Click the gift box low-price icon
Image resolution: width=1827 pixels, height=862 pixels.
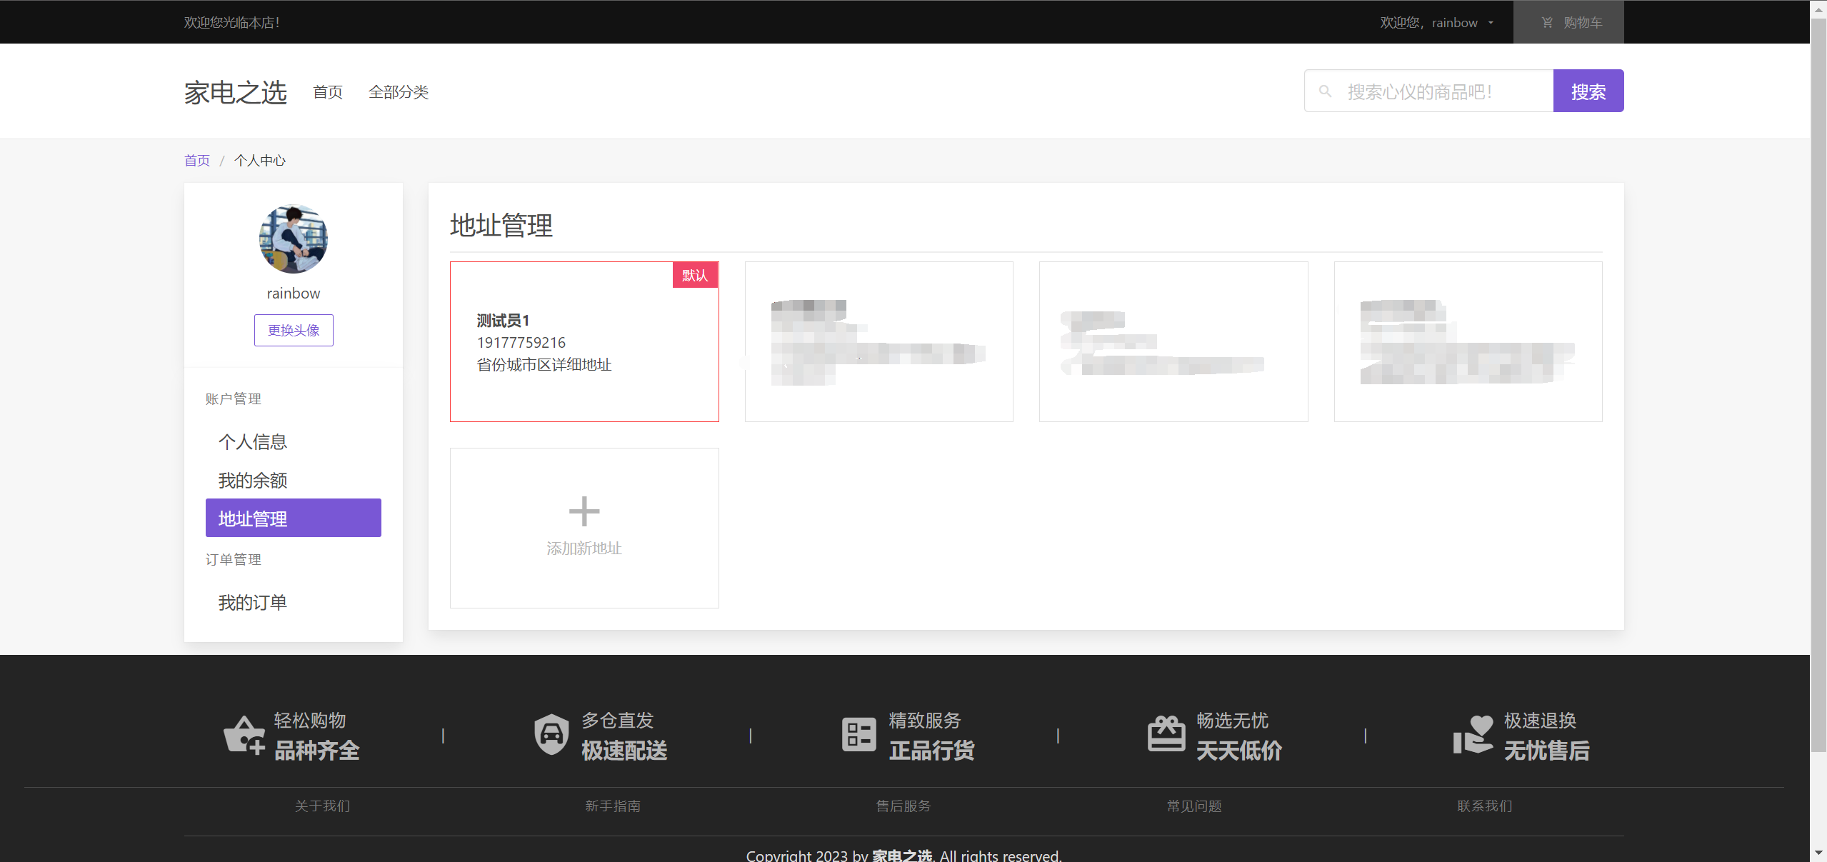[x=1166, y=735]
